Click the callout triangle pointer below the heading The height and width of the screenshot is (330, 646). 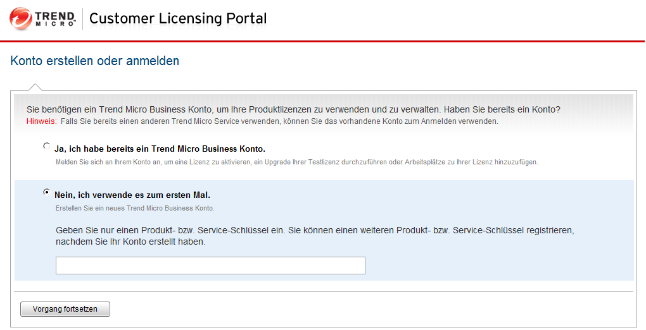35,88
